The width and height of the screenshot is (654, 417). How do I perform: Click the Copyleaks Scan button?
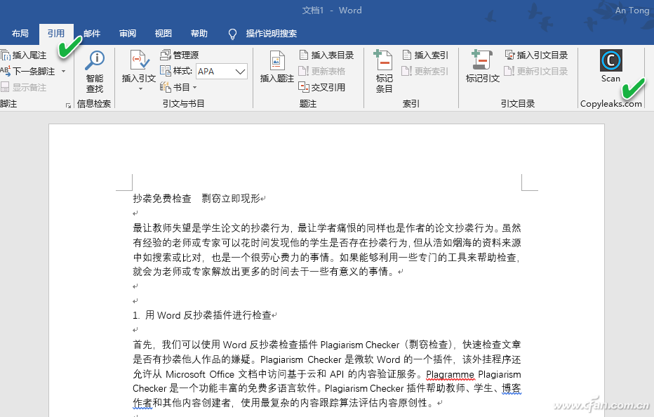pyautogui.click(x=611, y=66)
